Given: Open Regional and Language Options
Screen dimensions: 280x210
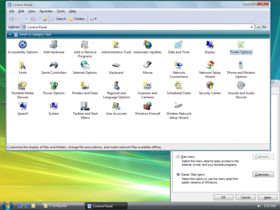Looking at the screenshot, I should coord(116,90).
